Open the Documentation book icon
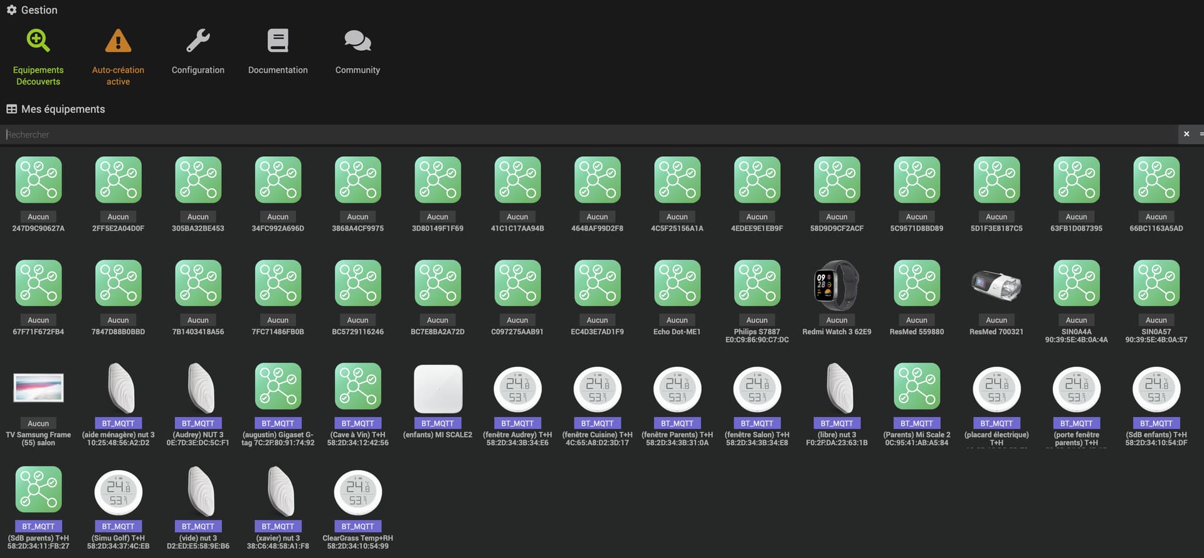 pos(278,41)
